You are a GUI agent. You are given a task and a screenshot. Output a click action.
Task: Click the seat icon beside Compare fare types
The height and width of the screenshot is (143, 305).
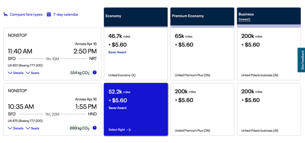point(6,14)
